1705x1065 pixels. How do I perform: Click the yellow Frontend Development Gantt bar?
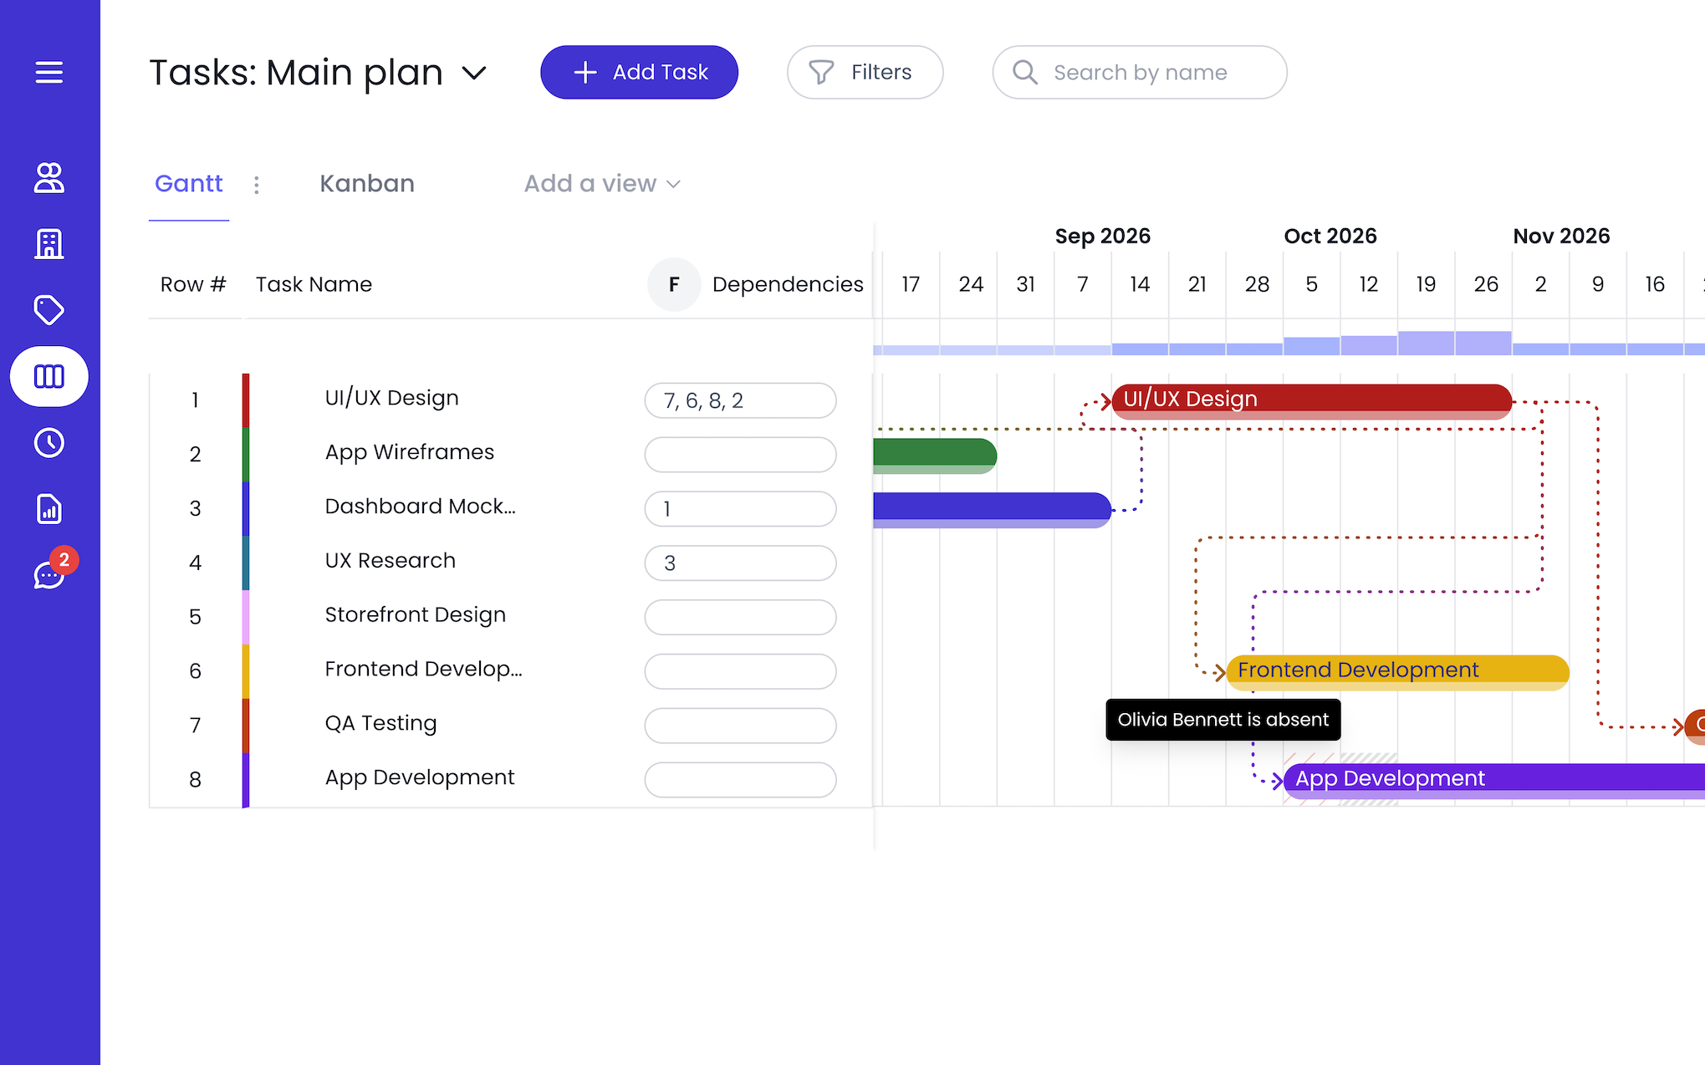(x=1397, y=671)
